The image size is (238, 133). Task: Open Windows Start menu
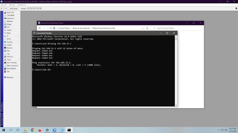click(3, 130)
